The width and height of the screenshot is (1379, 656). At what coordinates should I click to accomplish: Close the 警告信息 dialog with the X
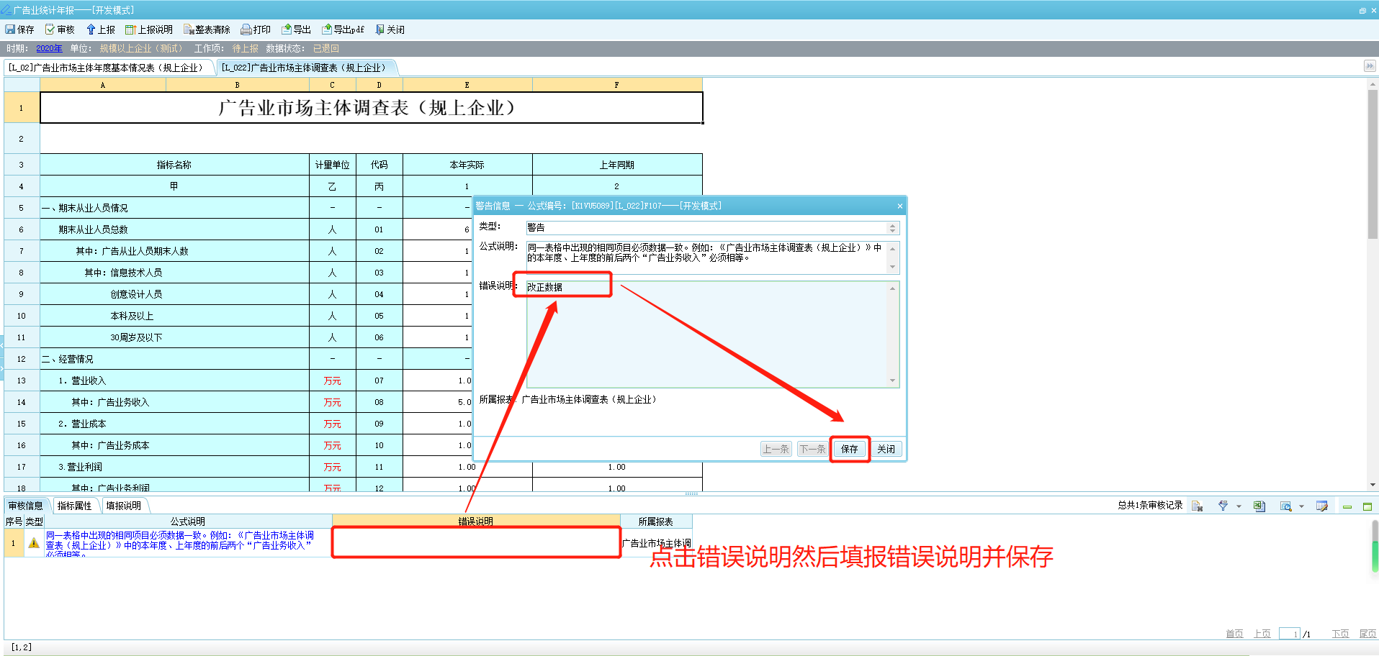point(899,206)
